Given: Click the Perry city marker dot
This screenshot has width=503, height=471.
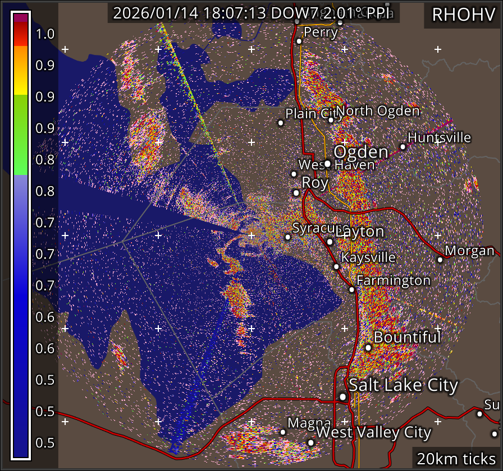Looking at the screenshot, I should (299, 41).
